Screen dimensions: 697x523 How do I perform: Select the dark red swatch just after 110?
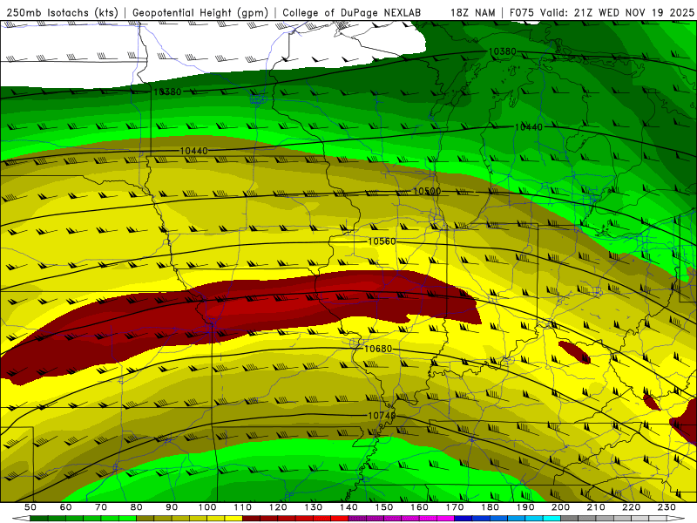[x=252, y=519]
